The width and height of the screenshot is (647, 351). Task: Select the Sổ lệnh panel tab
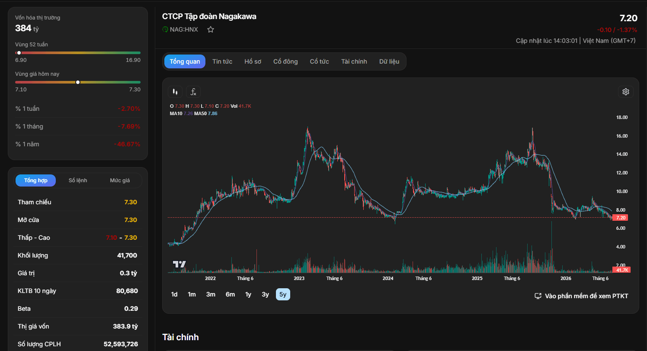coord(78,180)
